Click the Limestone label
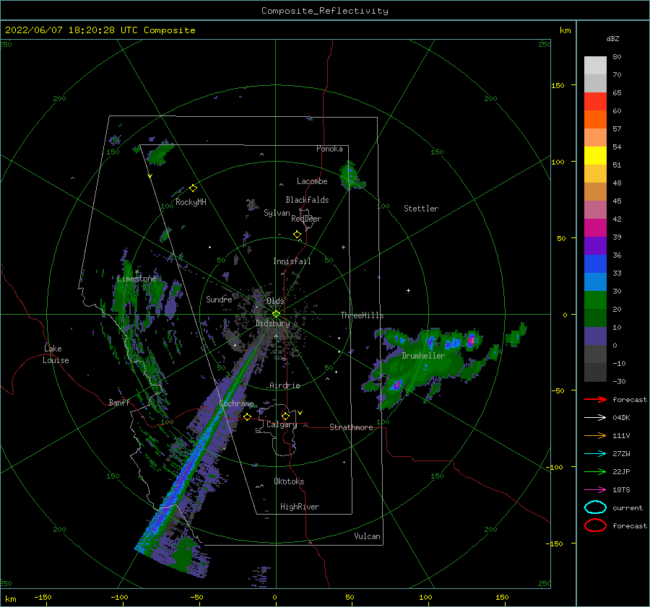The image size is (650, 607). (x=136, y=279)
